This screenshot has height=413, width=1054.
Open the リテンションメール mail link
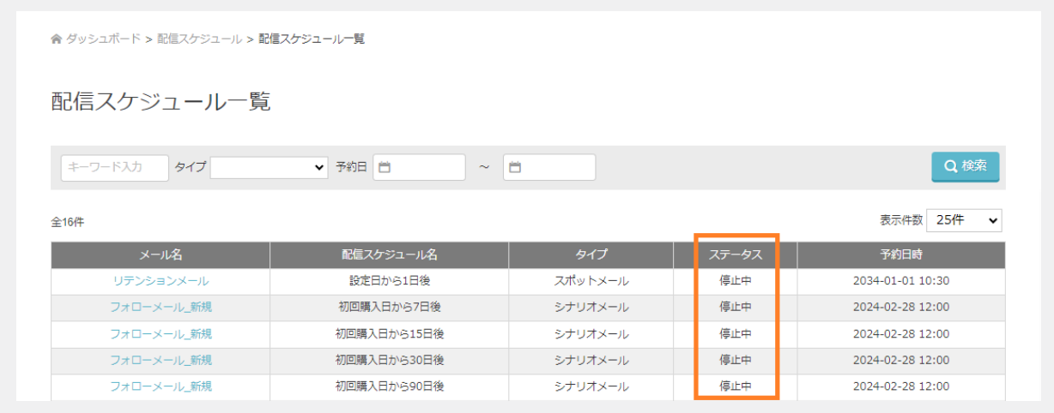[161, 281]
